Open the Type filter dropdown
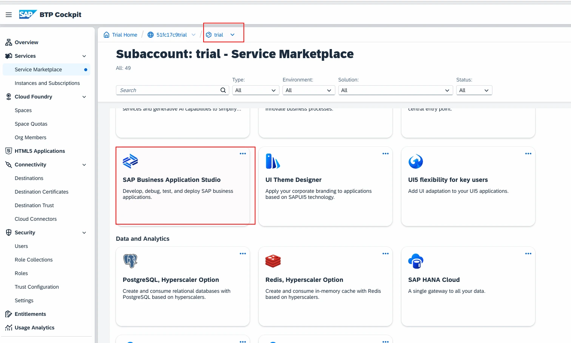This screenshot has width=571, height=343. point(256,90)
